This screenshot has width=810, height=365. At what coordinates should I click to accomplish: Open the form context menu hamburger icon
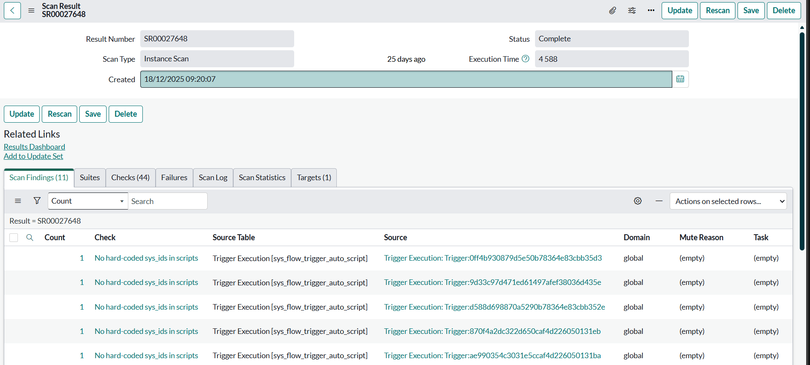31,11
